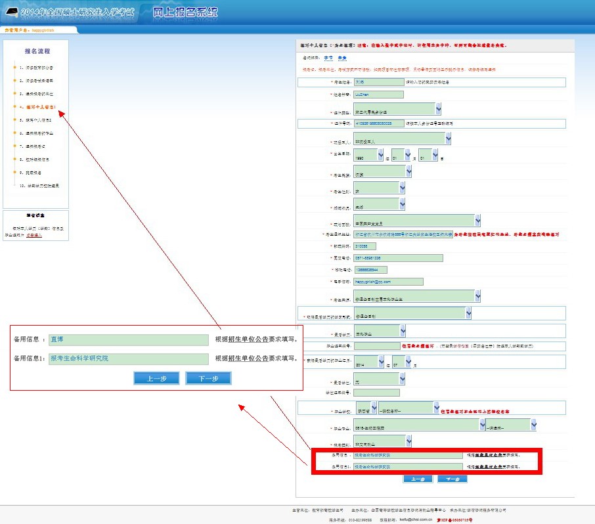Expand the graduation month 07 dropdown
Image resolution: width=595 pixels, height=524 pixels.
pyautogui.click(x=408, y=362)
